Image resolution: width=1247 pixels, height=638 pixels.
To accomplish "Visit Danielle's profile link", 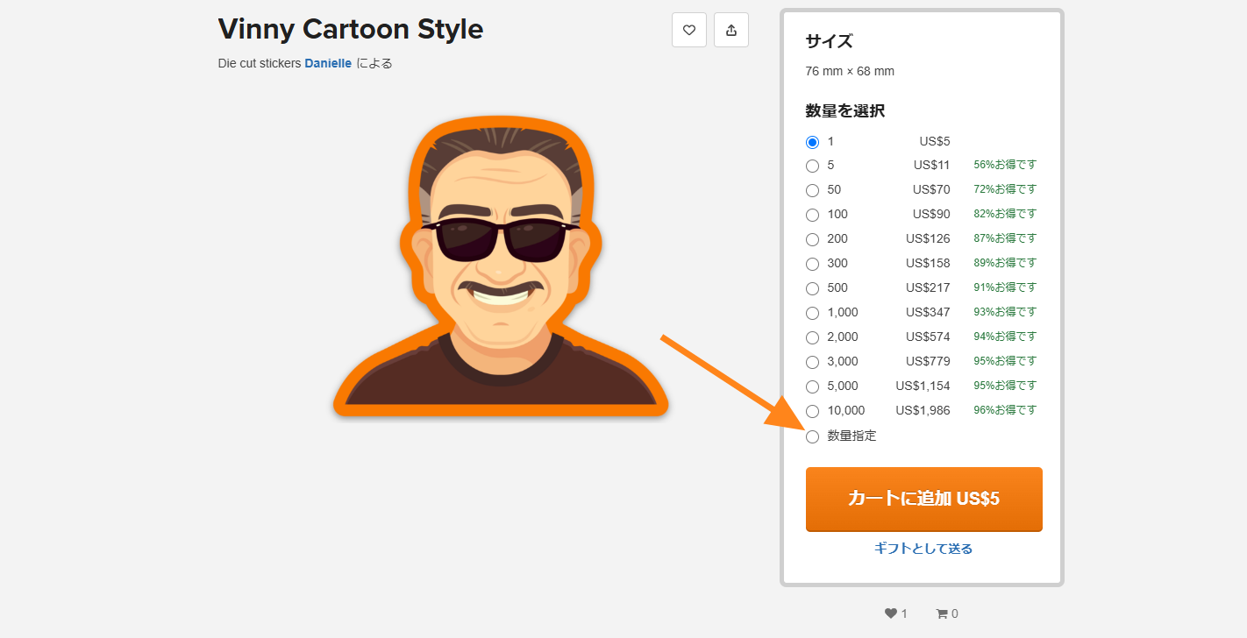I will click(328, 63).
